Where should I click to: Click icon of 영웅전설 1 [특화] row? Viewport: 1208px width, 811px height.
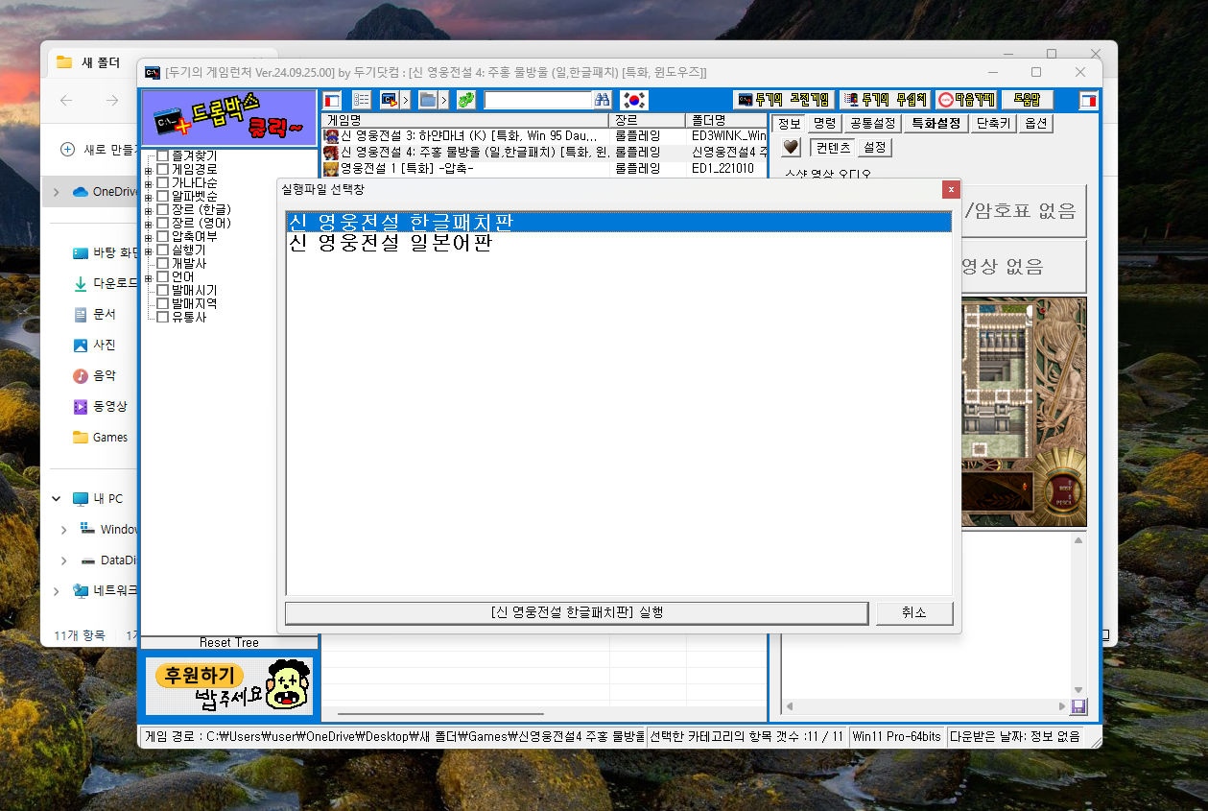[x=331, y=169]
